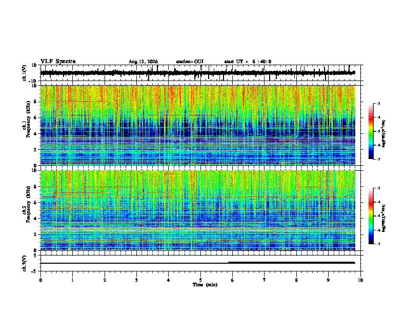Click the "-3" label on ch.1 color bar

(x=378, y=103)
